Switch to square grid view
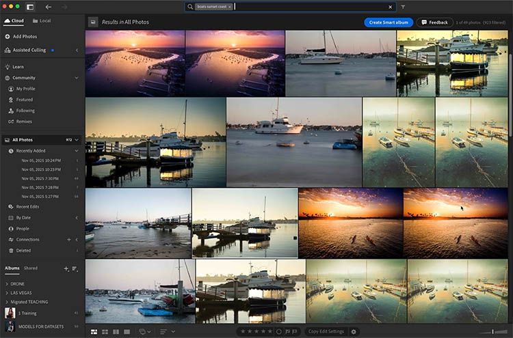513x338 pixels. [105, 332]
